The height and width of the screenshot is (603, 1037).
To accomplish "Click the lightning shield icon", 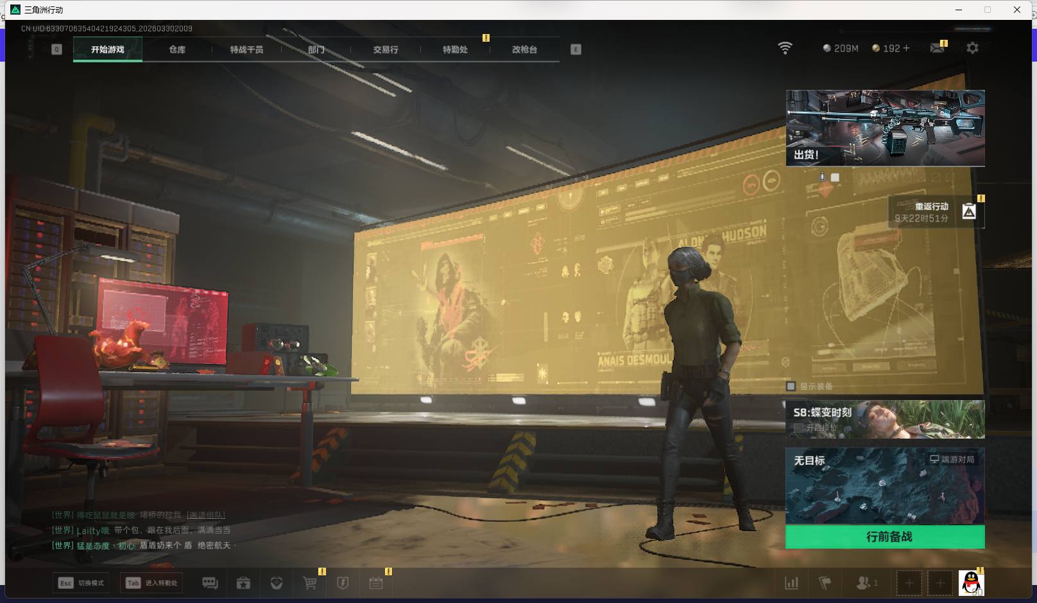I will click(x=343, y=582).
